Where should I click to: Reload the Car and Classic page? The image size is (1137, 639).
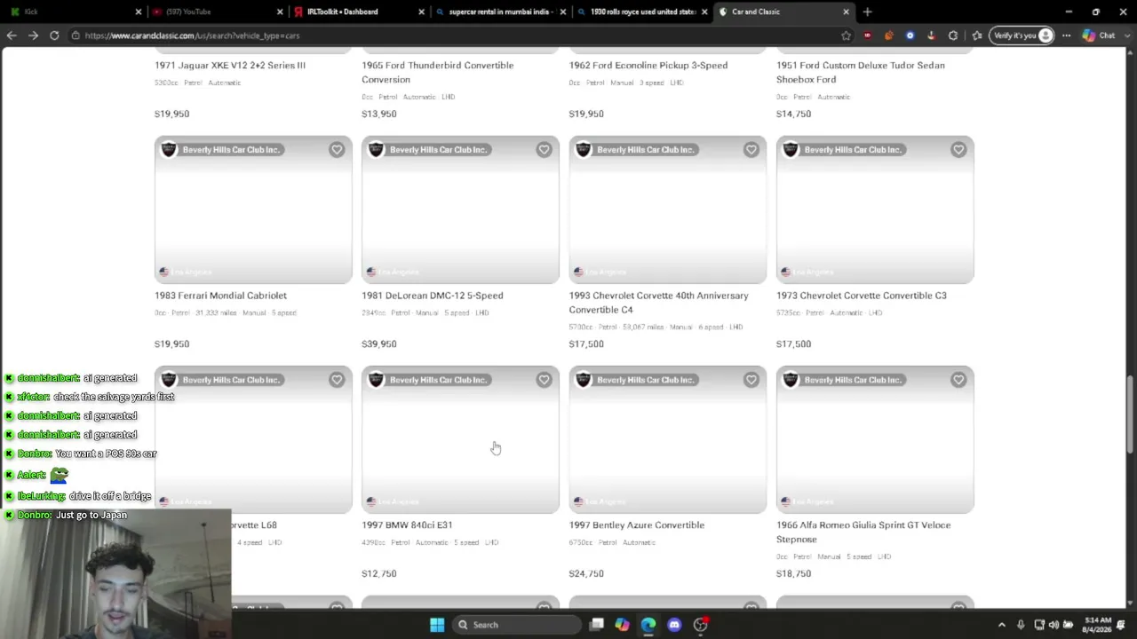[54, 35]
